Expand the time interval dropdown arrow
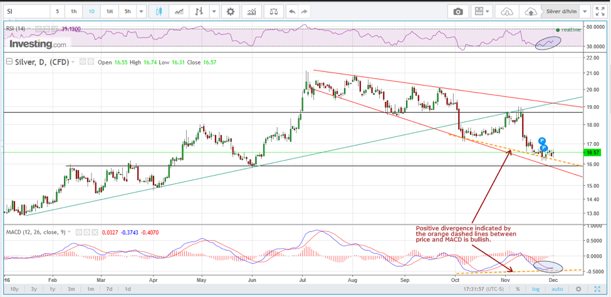The image size is (611, 297). (x=141, y=11)
